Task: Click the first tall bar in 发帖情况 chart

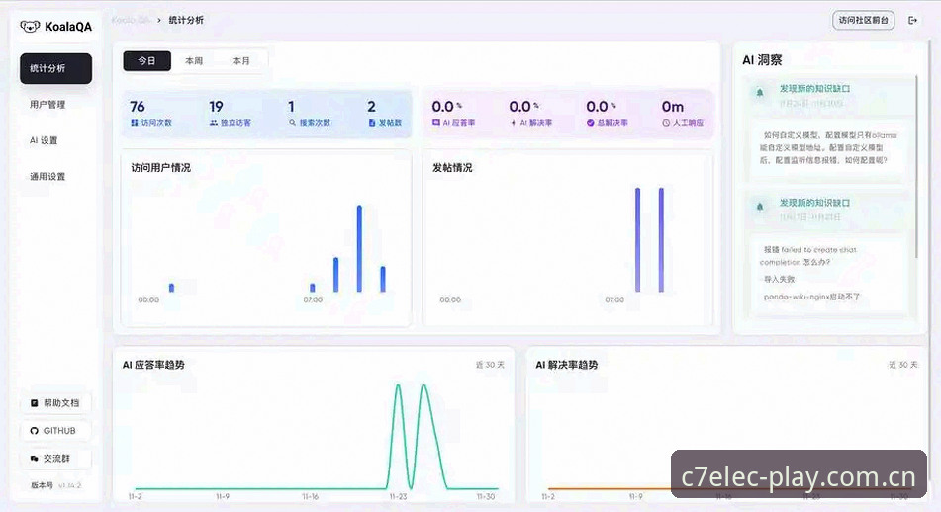Action: tap(637, 240)
